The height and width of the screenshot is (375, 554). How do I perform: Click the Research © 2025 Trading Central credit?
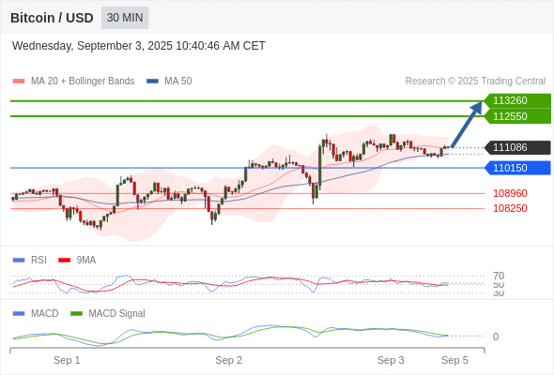(x=475, y=82)
